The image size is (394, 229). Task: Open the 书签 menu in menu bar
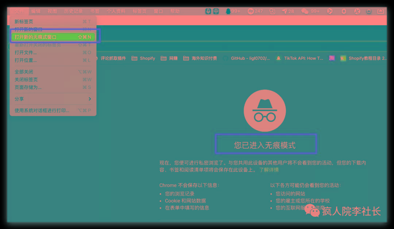95,11
